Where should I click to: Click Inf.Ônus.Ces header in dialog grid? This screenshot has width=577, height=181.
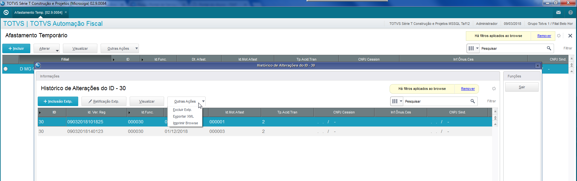pos(401,112)
